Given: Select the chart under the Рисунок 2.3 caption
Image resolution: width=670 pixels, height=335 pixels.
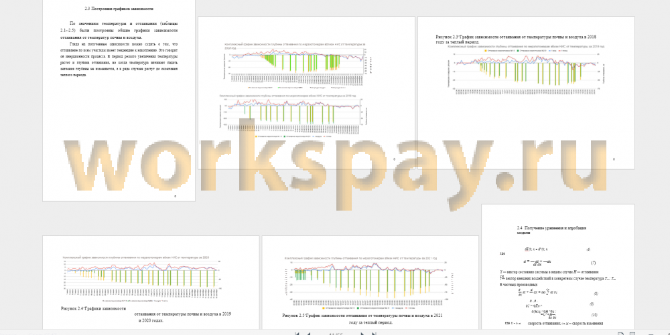Looking at the screenshot, I should (526, 69).
